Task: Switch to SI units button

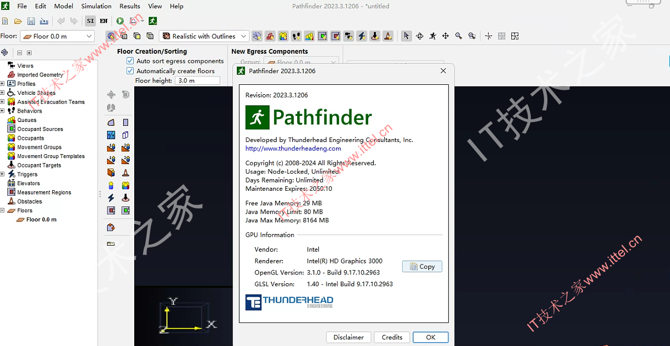Action: (90, 21)
